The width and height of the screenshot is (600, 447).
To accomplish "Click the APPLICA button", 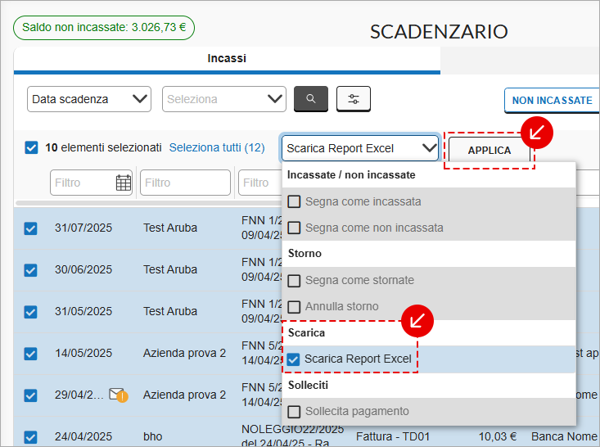I will pyautogui.click(x=489, y=150).
